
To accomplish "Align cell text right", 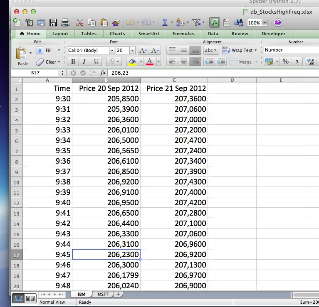I will pos(195,61).
